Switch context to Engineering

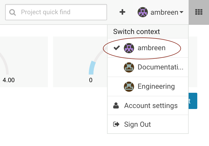point(156,86)
